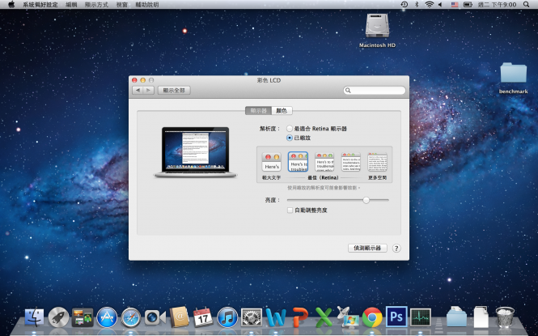Click the preferences search field
Screen dimensions: 538x336
[375, 90]
